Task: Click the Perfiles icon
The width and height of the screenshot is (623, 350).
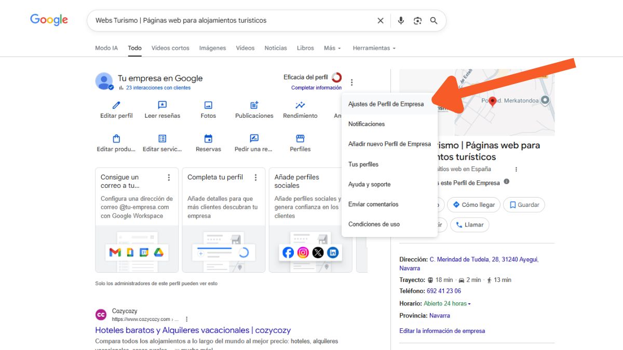Action: tap(300, 139)
